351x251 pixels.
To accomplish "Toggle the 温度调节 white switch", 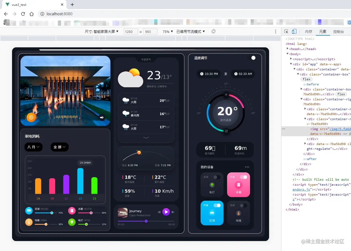I will pyautogui.click(x=253, y=58).
